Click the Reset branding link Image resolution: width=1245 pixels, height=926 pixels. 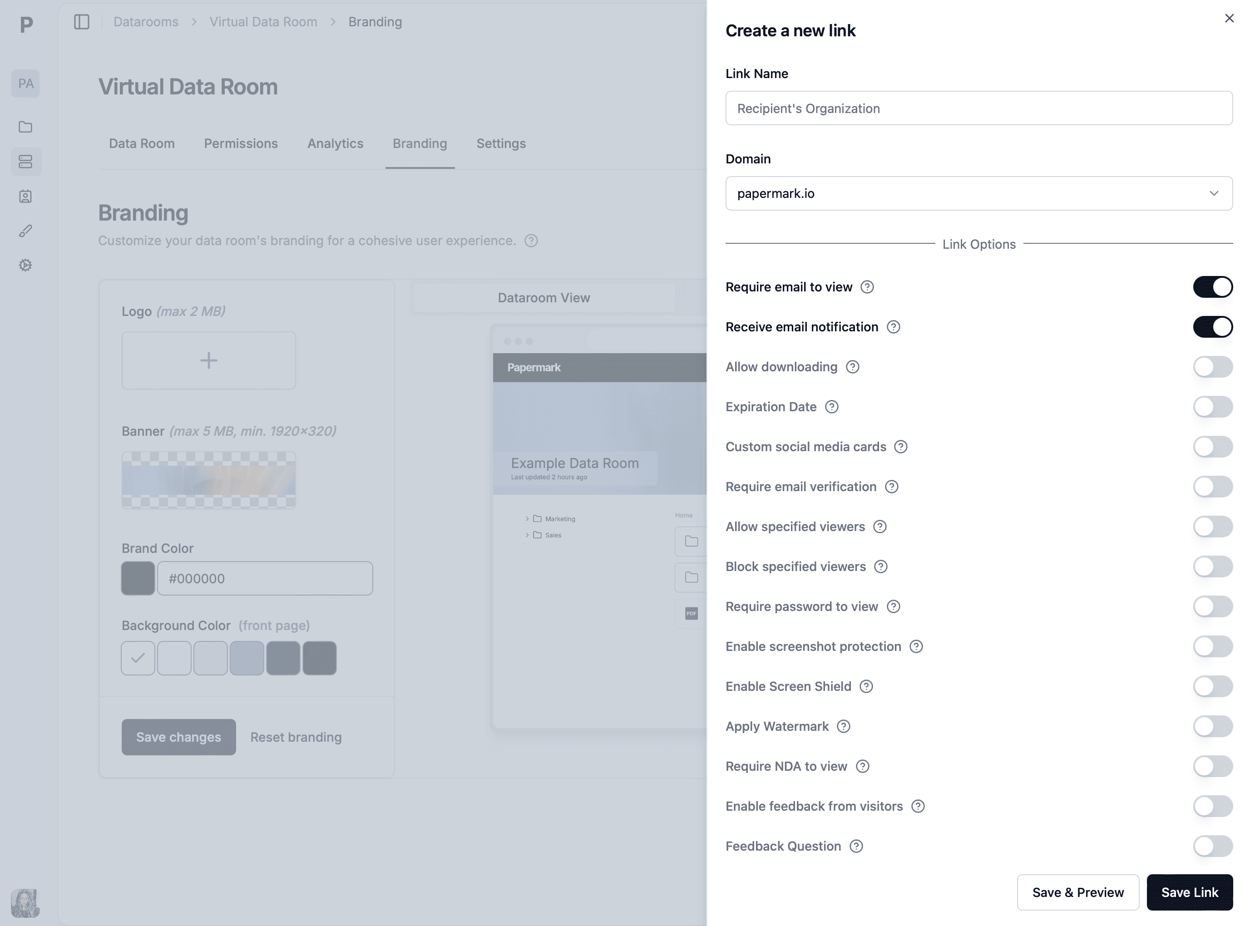point(296,737)
